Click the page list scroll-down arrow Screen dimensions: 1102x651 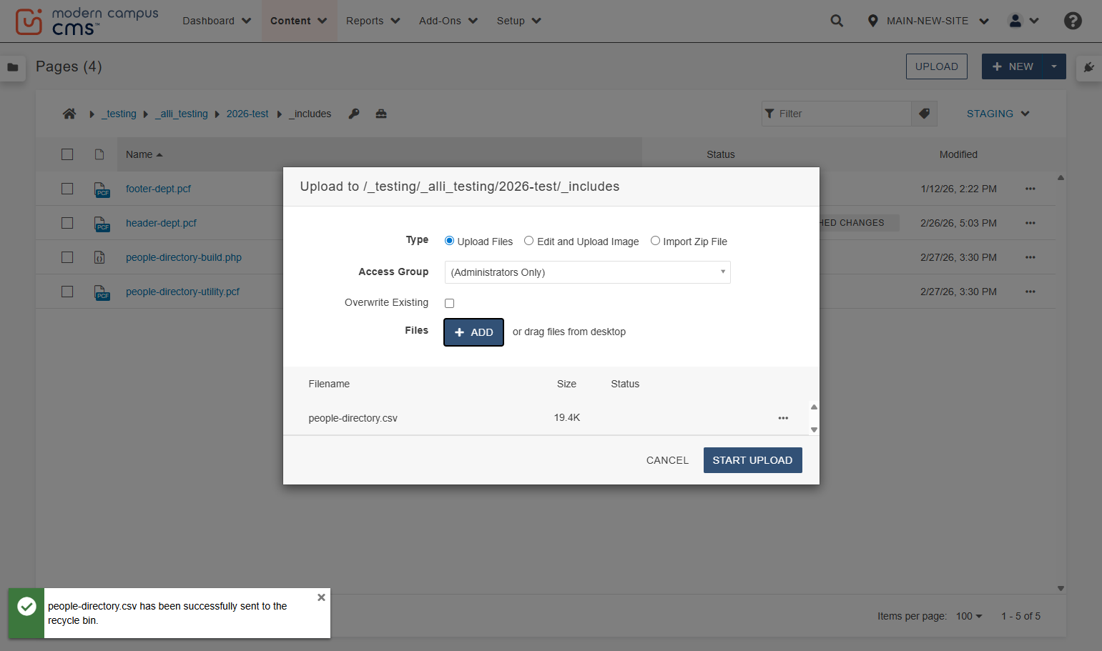[1061, 589]
